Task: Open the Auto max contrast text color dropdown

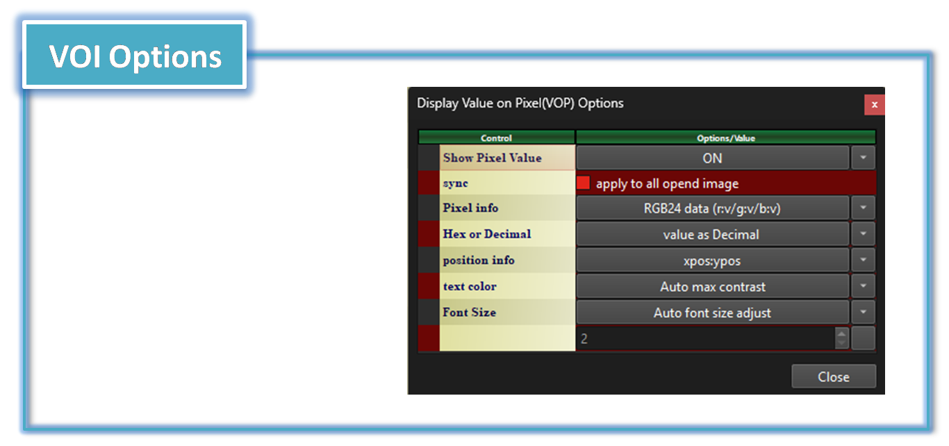Action: 712,286
